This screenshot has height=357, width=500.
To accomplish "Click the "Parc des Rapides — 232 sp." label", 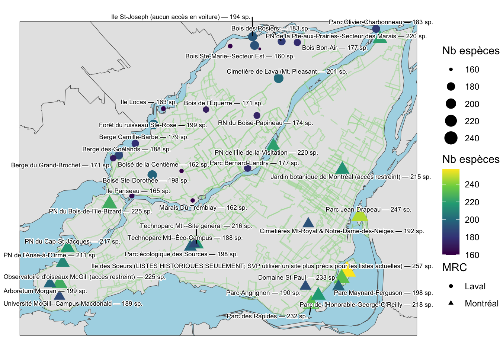I will tap(267, 316).
